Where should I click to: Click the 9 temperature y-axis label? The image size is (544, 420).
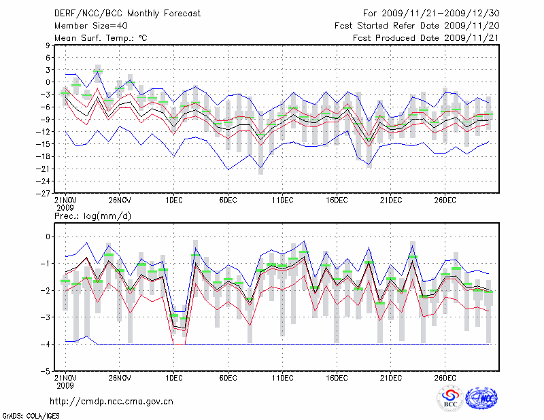(x=48, y=46)
